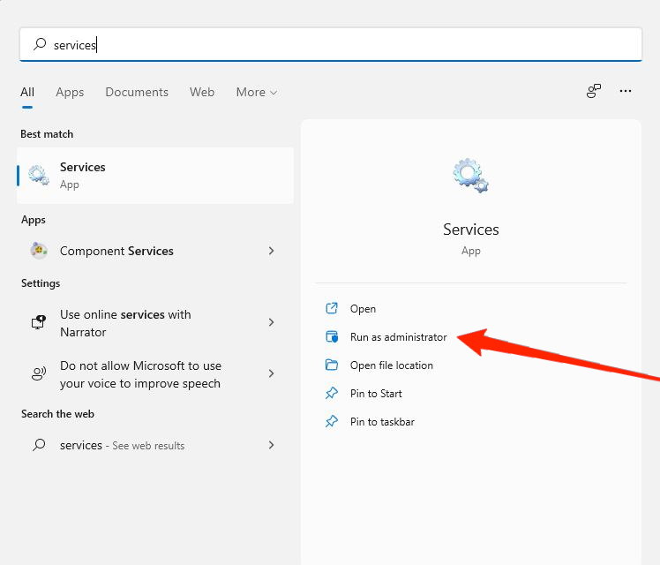Expand Component Services chevron arrow
The image size is (660, 565).
pyautogui.click(x=271, y=251)
